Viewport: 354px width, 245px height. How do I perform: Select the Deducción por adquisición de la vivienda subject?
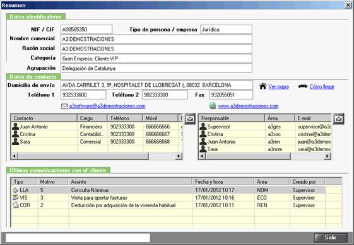[123, 205]
